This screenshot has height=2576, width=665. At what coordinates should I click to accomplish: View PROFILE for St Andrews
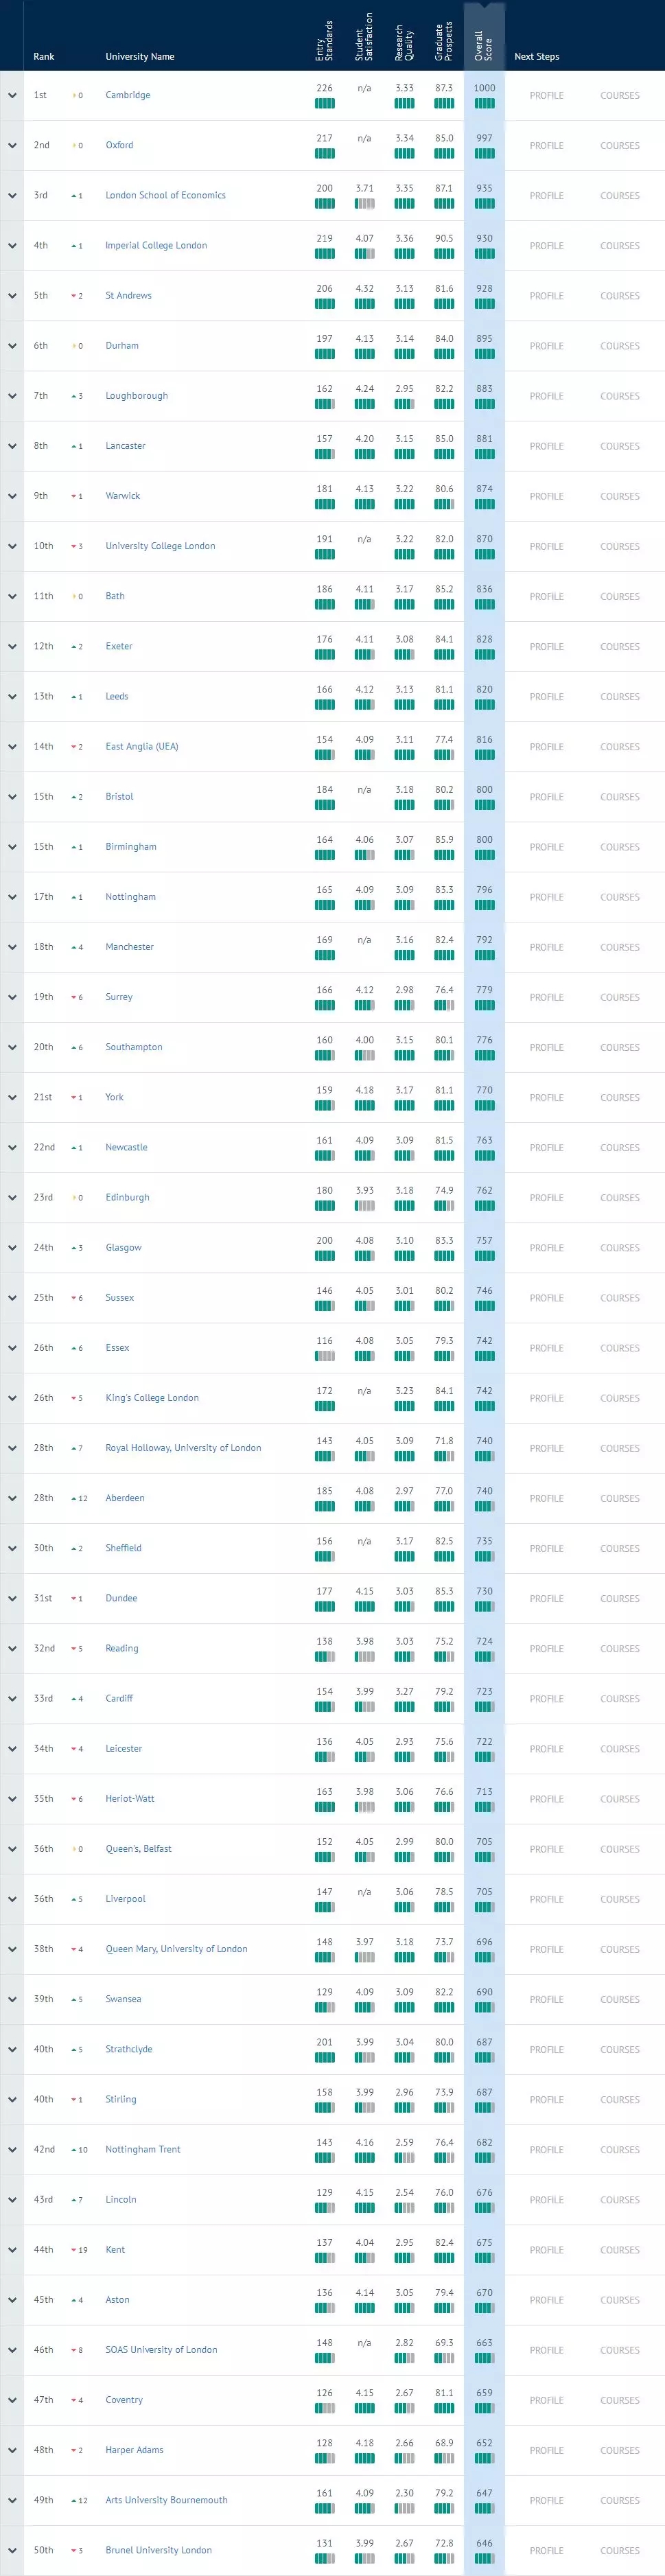tap(546, 296)
